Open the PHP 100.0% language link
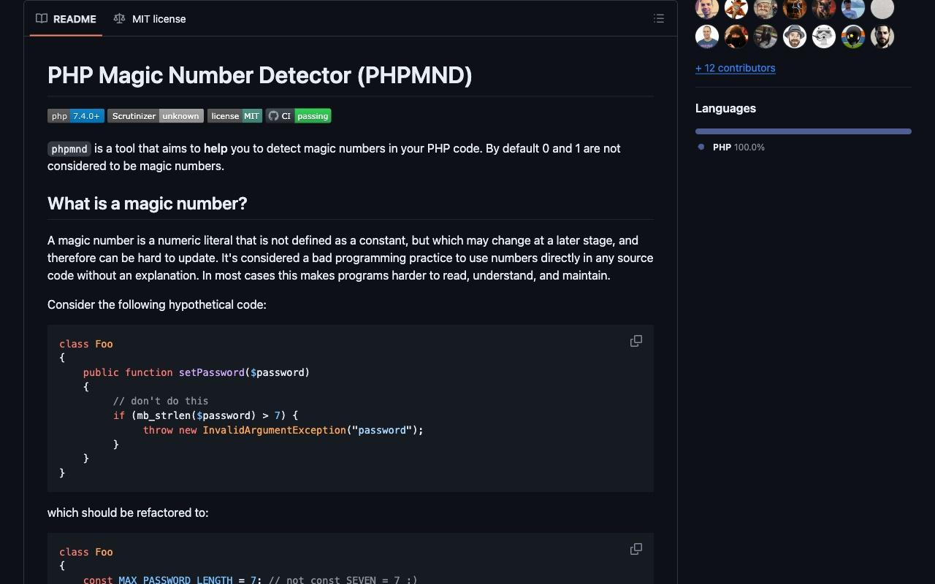935x584 pixels. [739, 147]
